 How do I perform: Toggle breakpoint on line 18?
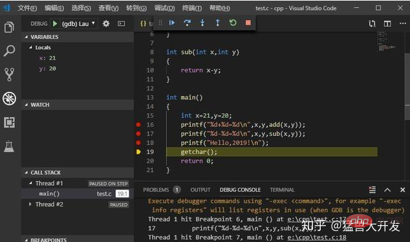[138, 143]
